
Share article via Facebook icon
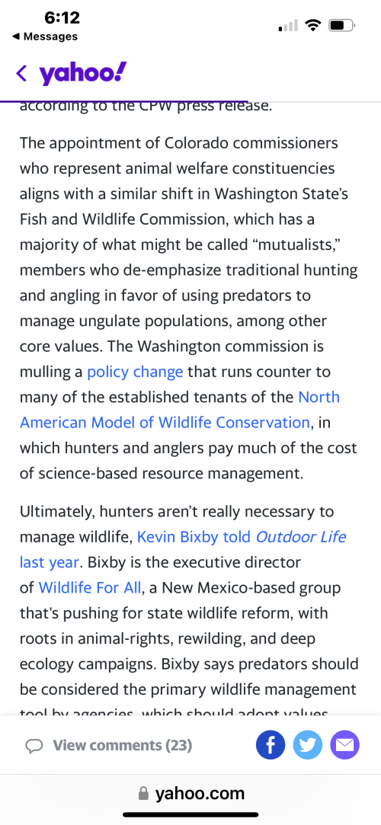271,745
